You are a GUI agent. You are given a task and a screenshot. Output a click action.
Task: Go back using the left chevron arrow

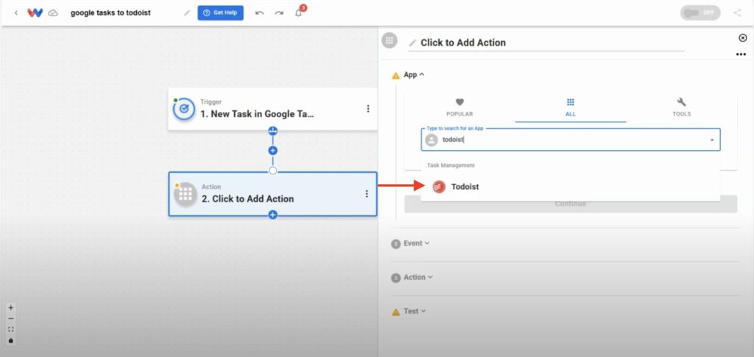(x=16, y=13)
